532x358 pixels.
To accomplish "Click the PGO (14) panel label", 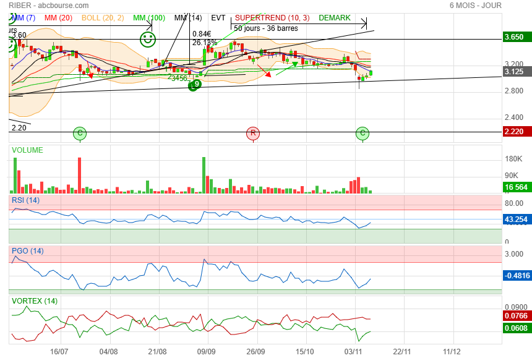I will click(28, 251).
